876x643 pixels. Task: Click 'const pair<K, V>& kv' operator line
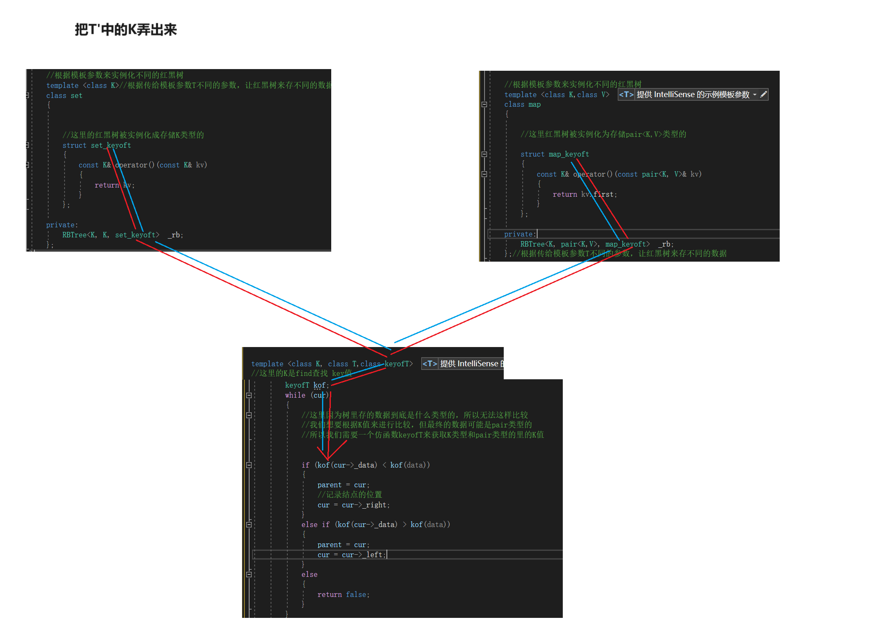619,174
